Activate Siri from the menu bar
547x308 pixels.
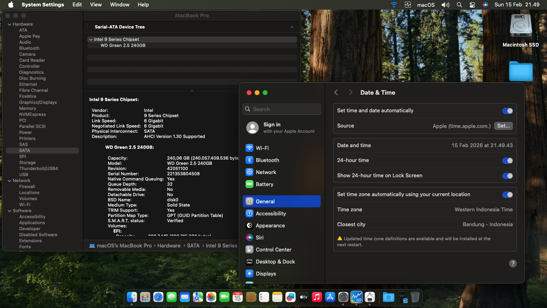485,5
